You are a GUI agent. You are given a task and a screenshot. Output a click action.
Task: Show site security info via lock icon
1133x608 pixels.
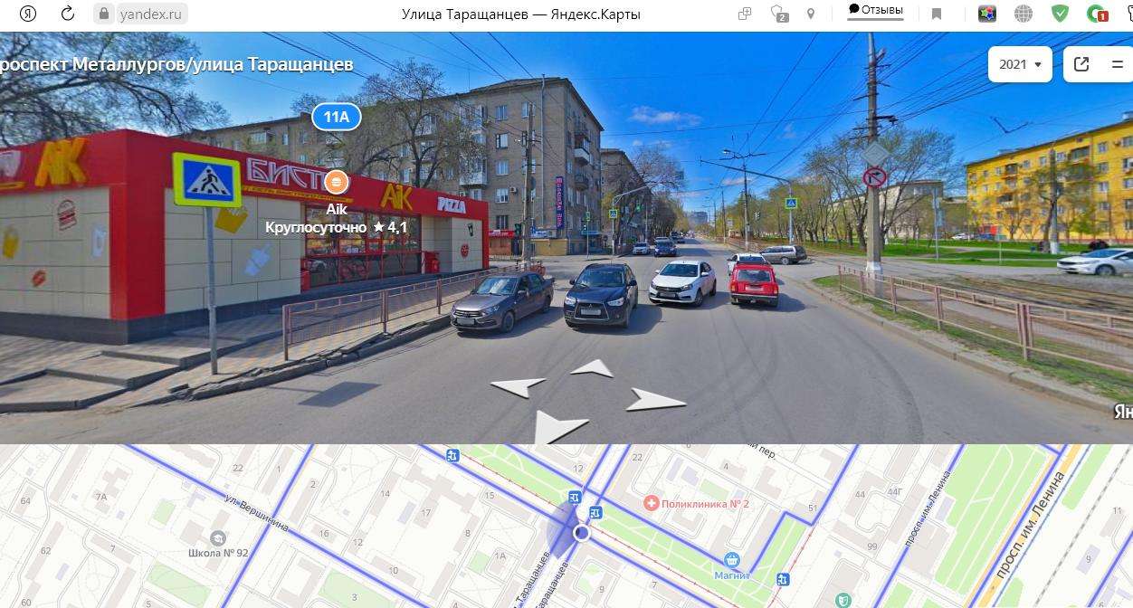103,14
